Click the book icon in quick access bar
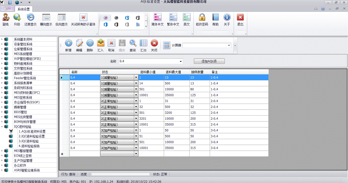 click(x=10, y=2)
